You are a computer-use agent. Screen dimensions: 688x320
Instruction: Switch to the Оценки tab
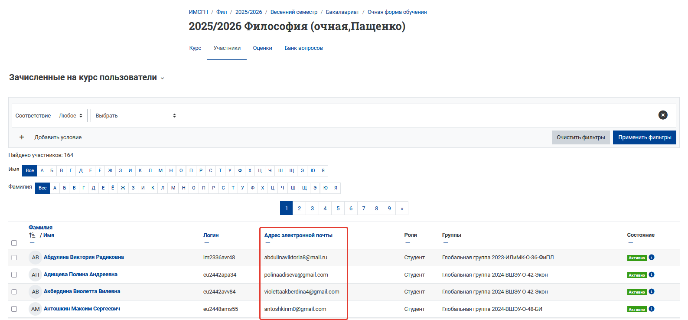pos(262,48)
